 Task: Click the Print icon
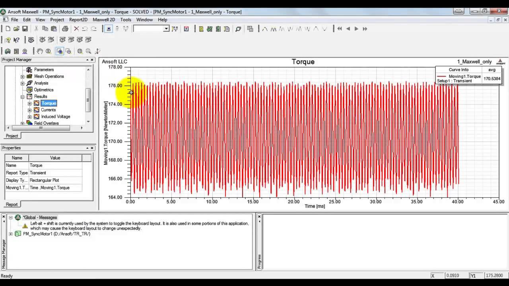(65, 29)
